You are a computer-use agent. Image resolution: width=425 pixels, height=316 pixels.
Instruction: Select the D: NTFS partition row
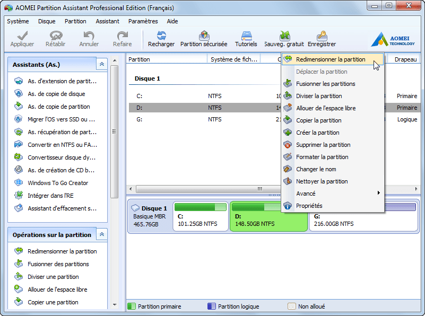click(205, 108)
